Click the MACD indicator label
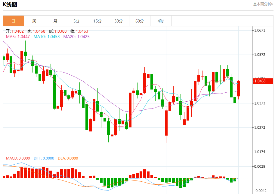275x194 pixels. 18,158
